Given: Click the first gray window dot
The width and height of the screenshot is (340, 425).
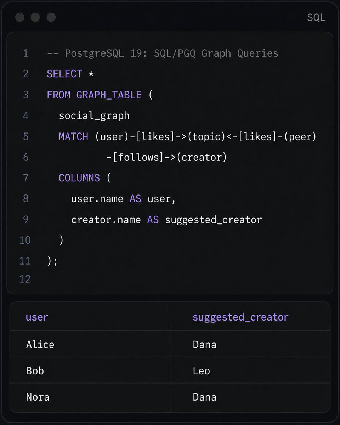Looking at the screenshot, I should click(x=20, y=17).
